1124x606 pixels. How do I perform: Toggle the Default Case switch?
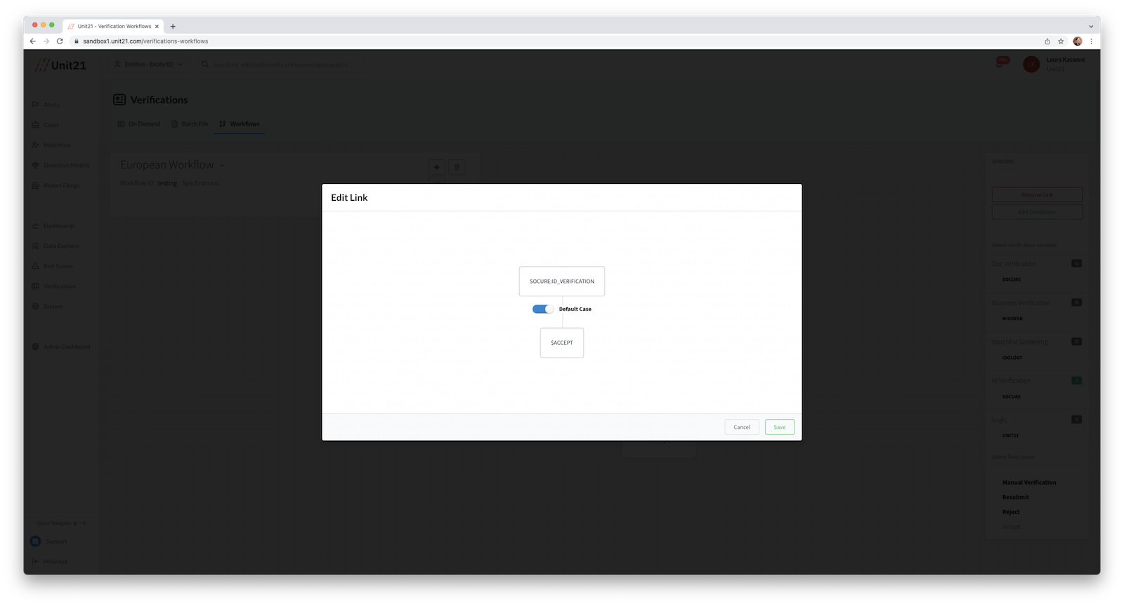tap(542, 309)
